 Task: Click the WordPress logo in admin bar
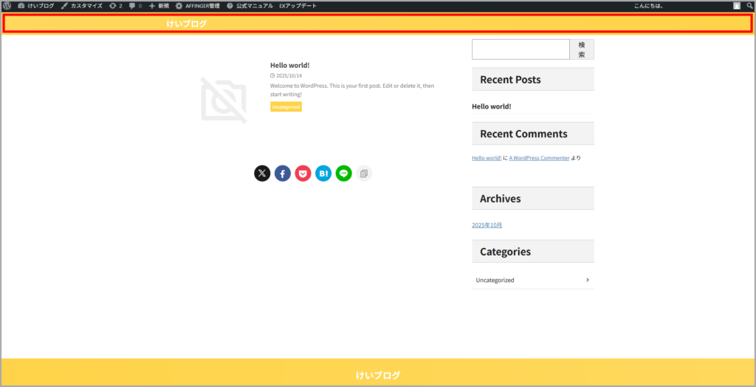[x=7, y=6]
